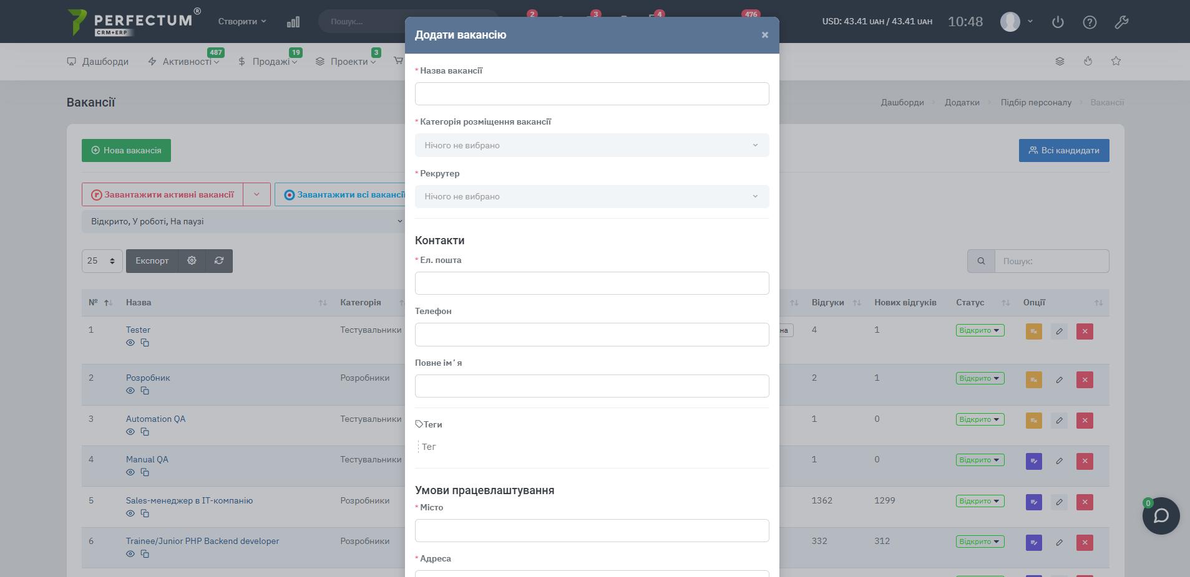The width and height of the screenshot is (1190, 577).
Task: Toggle eye view icon under Tester vacancy
Action: click(130, 343)
